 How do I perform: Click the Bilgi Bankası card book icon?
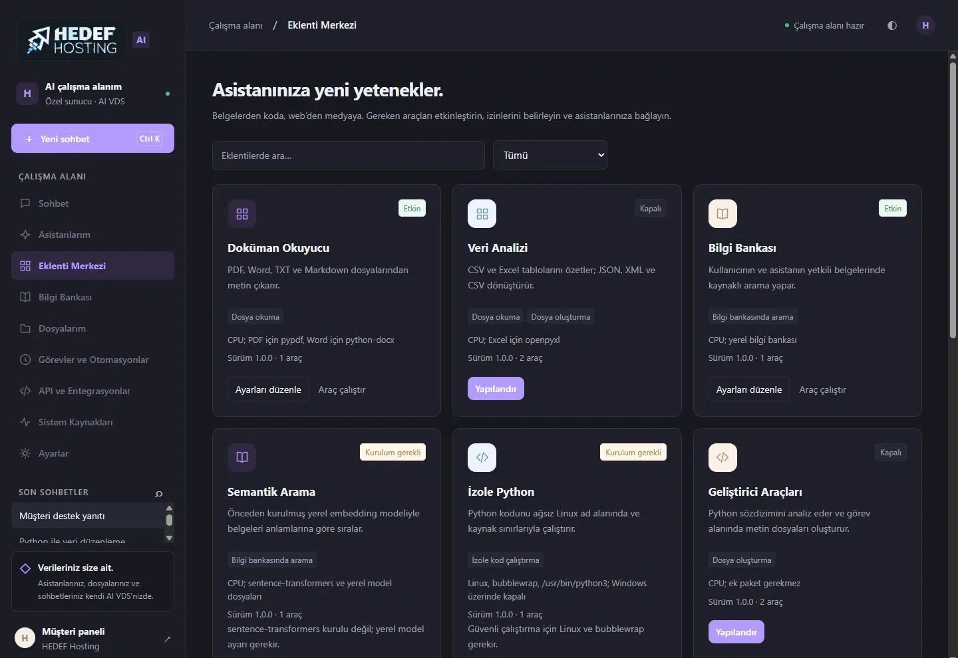point(722,214)
